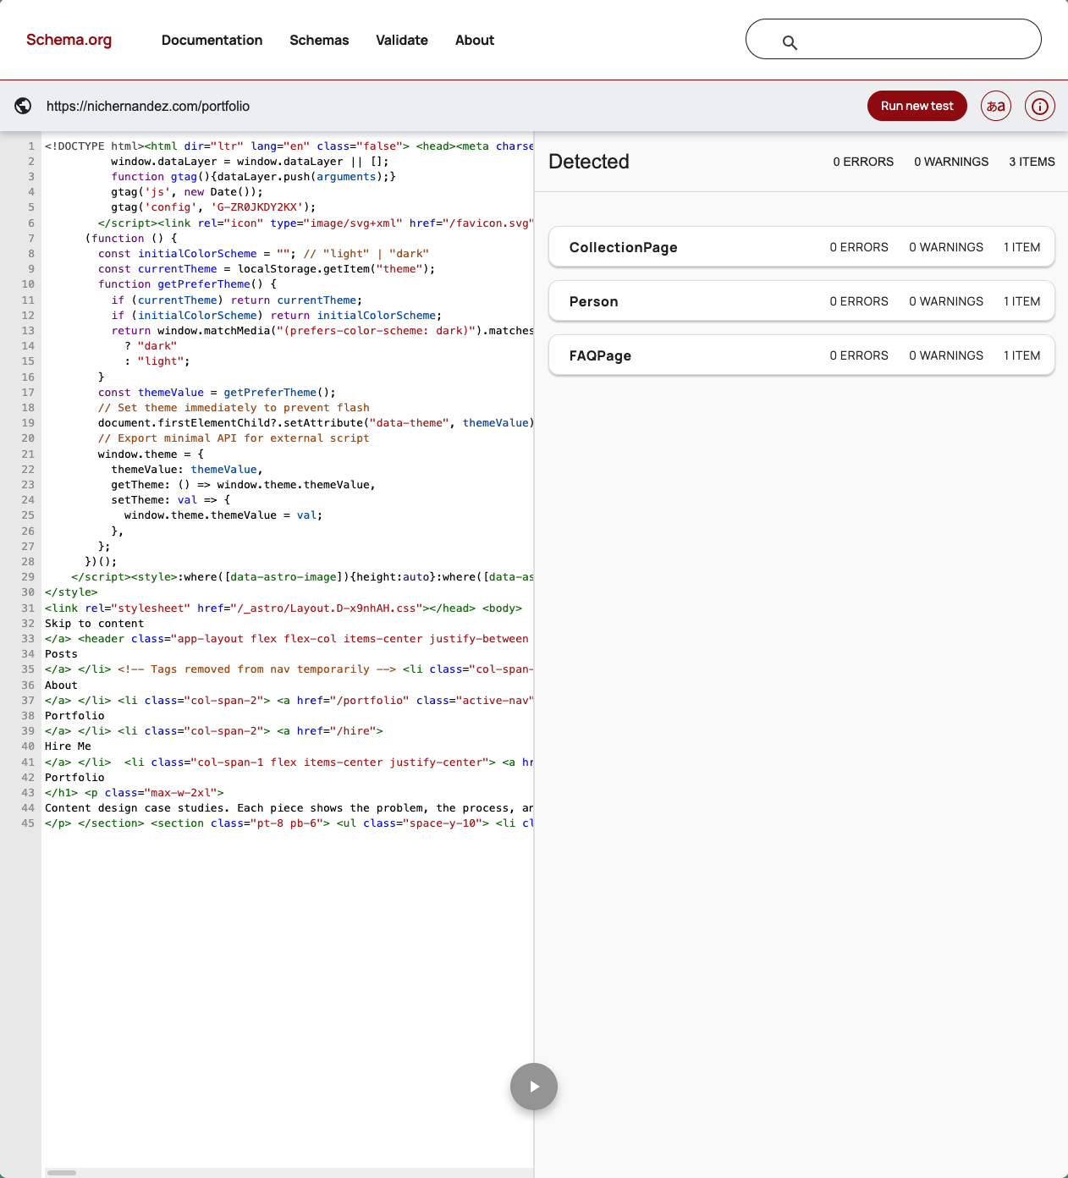1068x1178 pixels.
Task: Expand the CollectionPage result row
Action: click(x=801, y=247)
